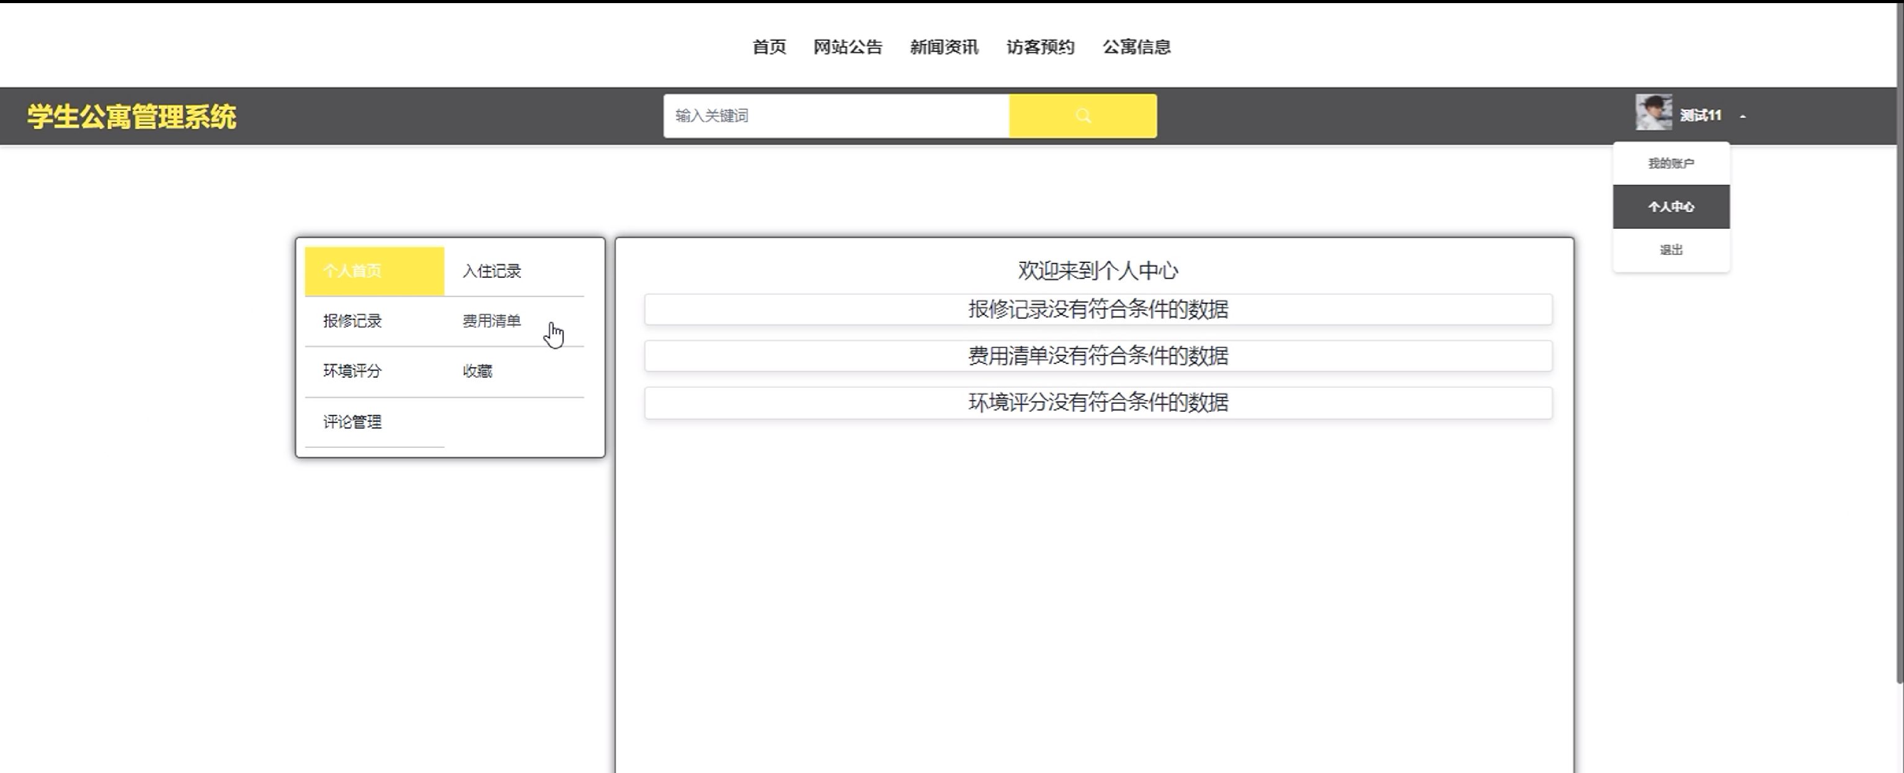Open the 首页 navigation link

(x=768, y=47)
